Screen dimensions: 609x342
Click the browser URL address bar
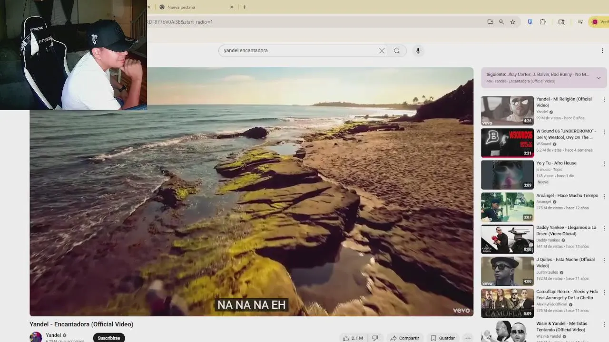314,22
